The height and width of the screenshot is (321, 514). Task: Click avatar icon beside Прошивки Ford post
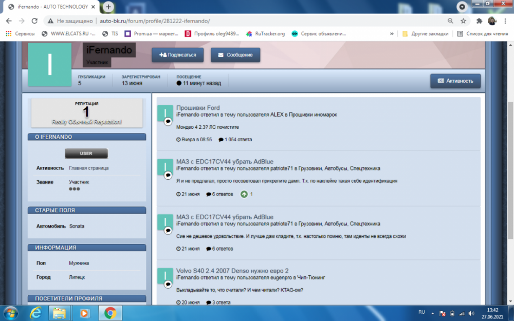coord(165,114)
